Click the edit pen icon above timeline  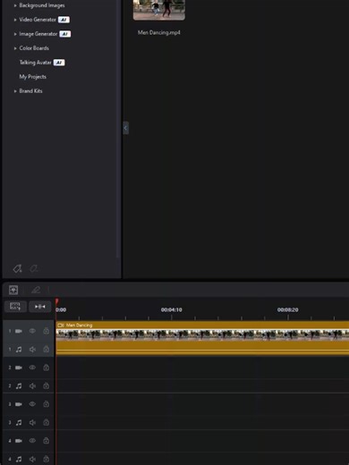[x=36, y=290]
